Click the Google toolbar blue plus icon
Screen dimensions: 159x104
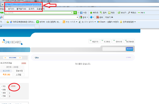91,17
